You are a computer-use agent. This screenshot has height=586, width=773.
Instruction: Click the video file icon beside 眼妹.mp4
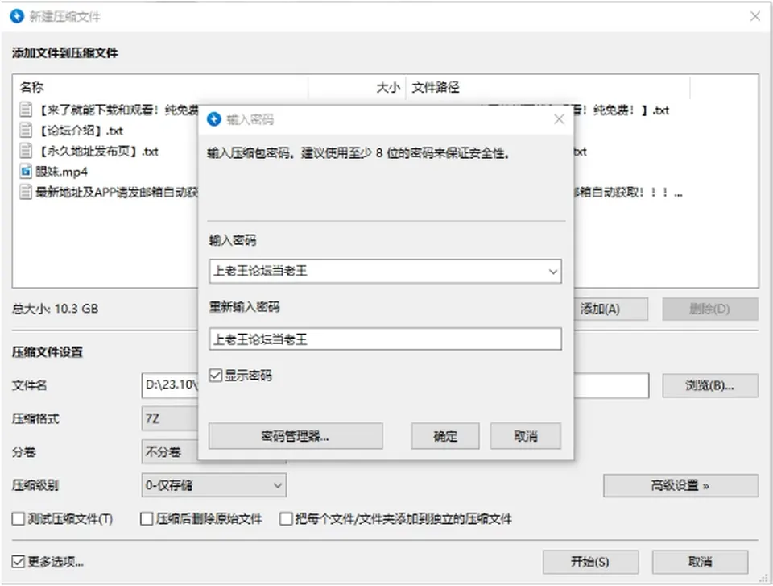[x=26, y=172]
